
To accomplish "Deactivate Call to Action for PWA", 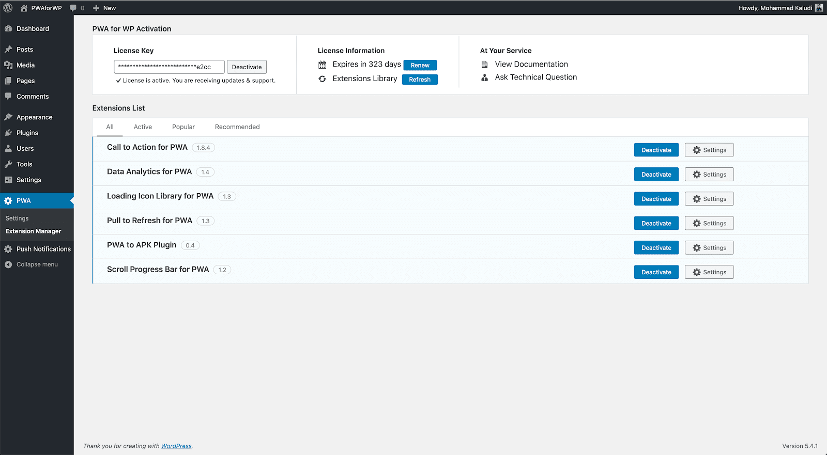I will click(x=656, y=150).
